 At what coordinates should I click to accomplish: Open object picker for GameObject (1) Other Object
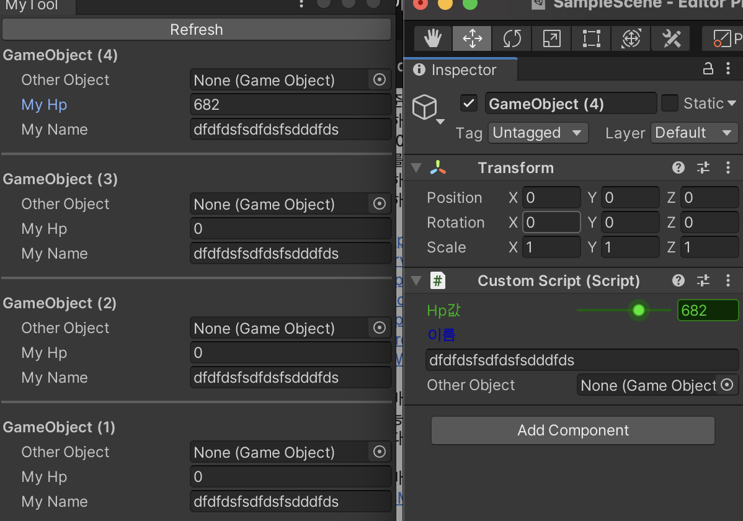[380, 452]
